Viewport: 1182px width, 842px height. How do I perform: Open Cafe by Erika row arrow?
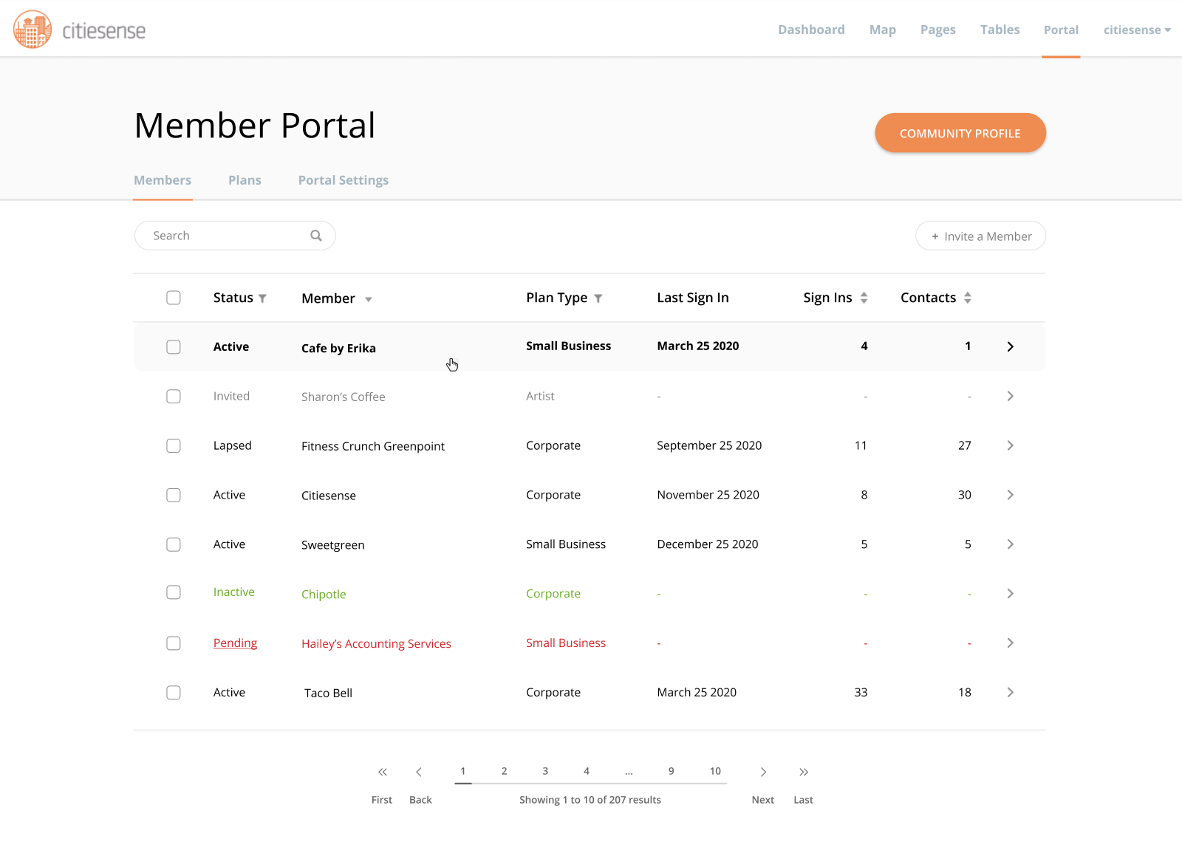[1011, 346]
